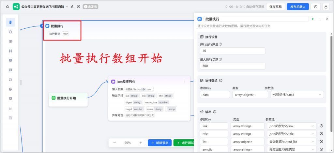Open the more options icon in the 批量执行 panel
334x153 pixels.
point(320,19)
